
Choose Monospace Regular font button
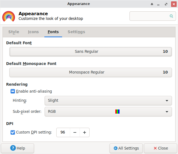[91, 72]
